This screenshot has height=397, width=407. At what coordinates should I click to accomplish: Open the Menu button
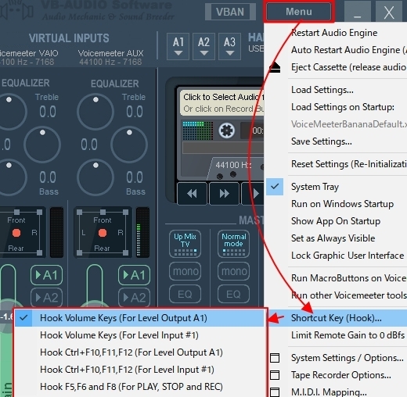click(299, 12)
